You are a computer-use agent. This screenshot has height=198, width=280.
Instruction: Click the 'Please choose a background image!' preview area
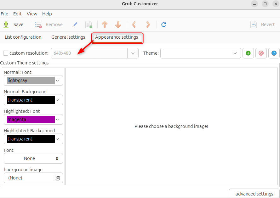[x=171, y=126]
